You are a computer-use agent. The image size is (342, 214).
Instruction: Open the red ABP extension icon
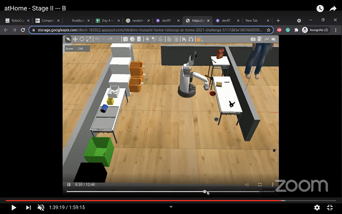click(279, 30)
